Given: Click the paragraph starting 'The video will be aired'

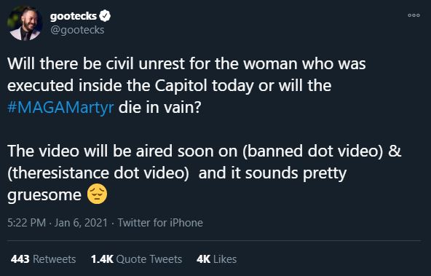Looking at the screenshot, I should 205,173.
